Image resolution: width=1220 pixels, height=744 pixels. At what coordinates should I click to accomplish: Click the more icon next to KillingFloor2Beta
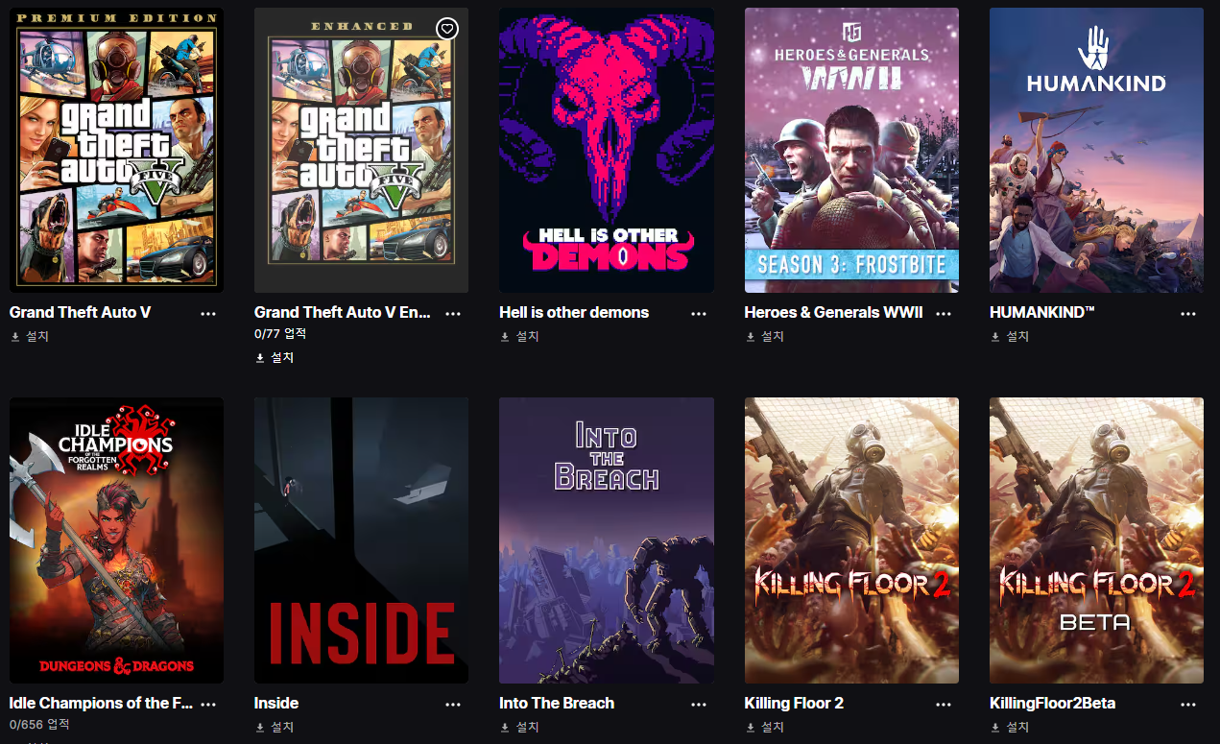tap(1188, 704)
